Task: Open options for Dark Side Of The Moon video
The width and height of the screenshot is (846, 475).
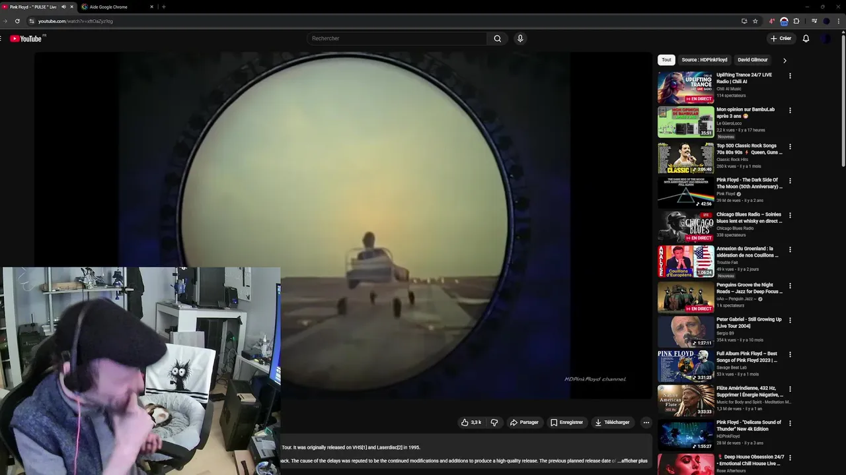Action: [790, 181]
